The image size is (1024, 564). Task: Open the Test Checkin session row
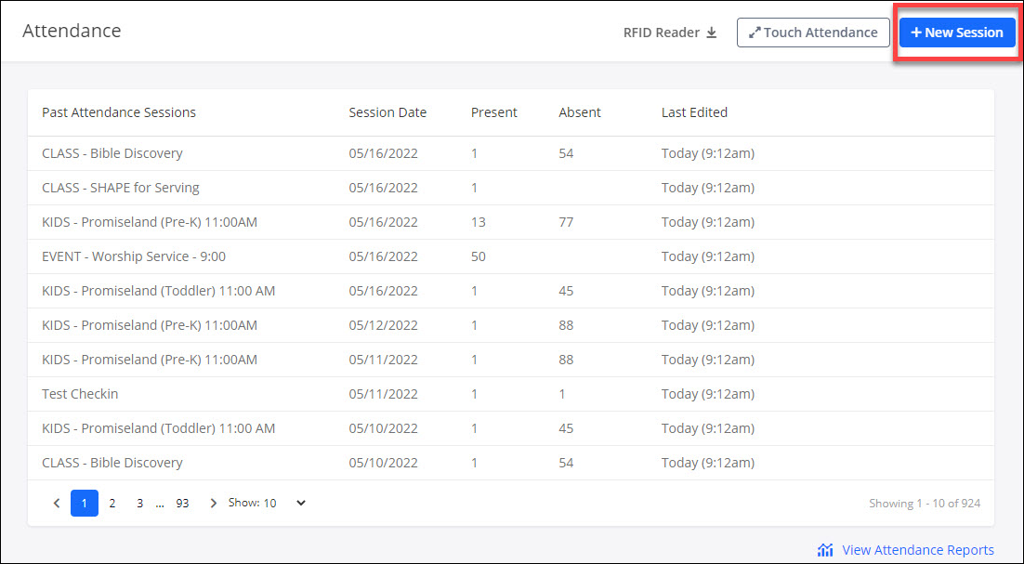click(x=80, y=394)
